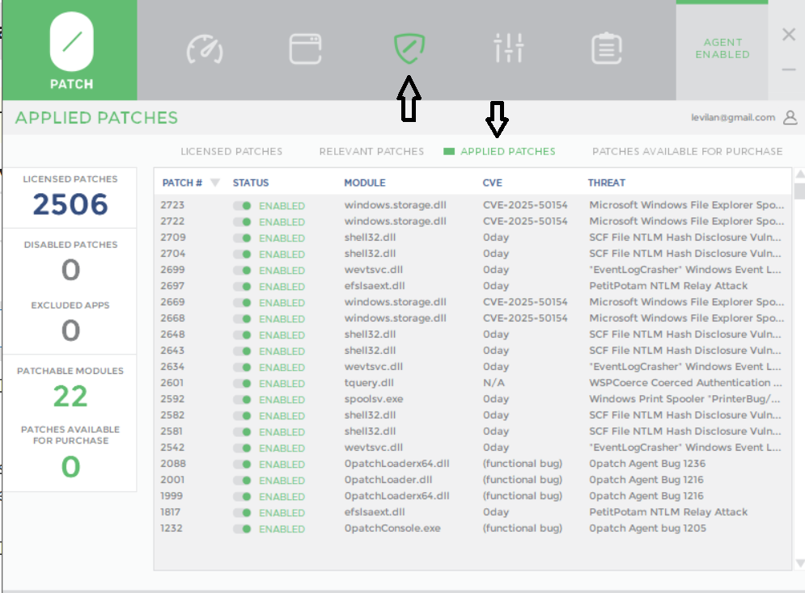Toggle patch 2697 efslsaext.dll switch
805x593 pixels.
[x=242, y=287]
